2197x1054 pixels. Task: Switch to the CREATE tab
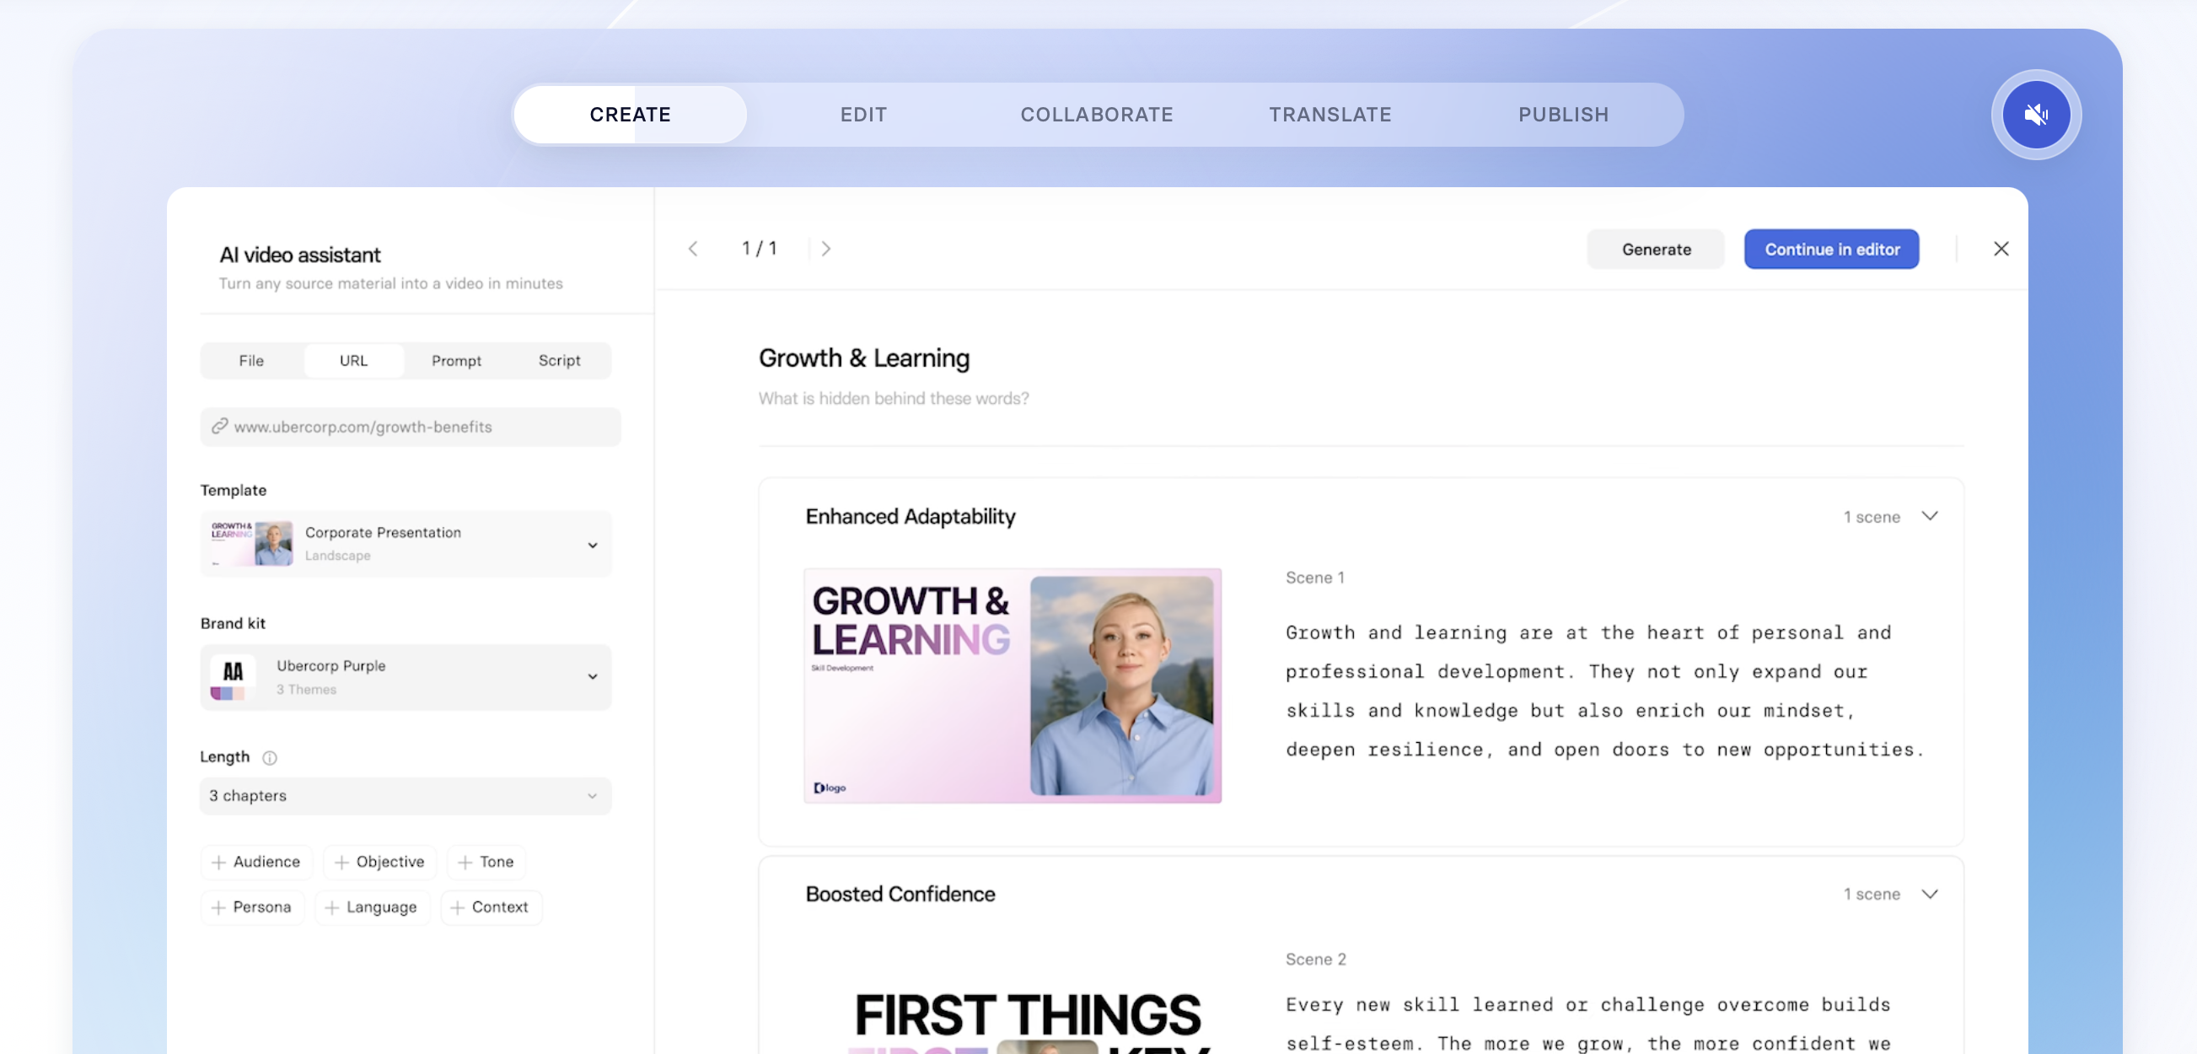[631, 115]
